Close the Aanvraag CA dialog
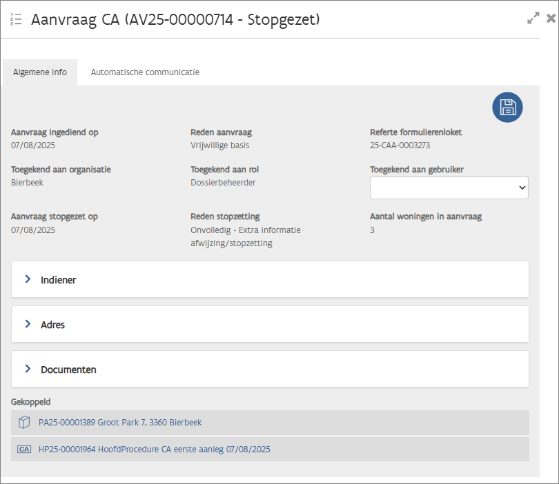The image size is (559, 484). coord(551,19)
